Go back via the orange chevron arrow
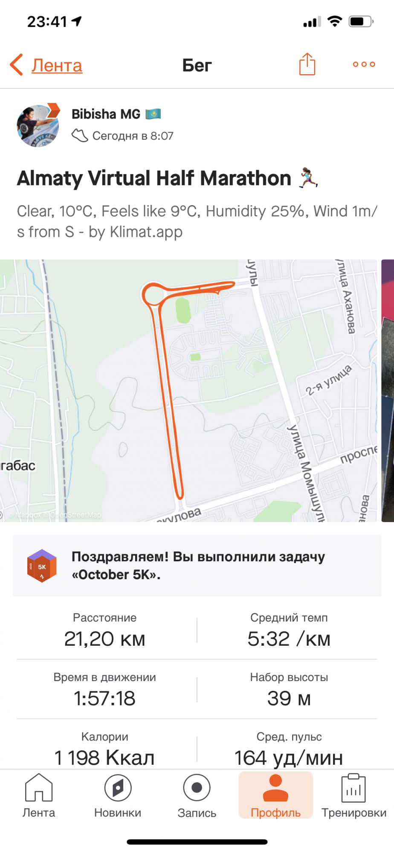Image resolution: width=394 pixels, height=853 pixels. tap(17, 65)
